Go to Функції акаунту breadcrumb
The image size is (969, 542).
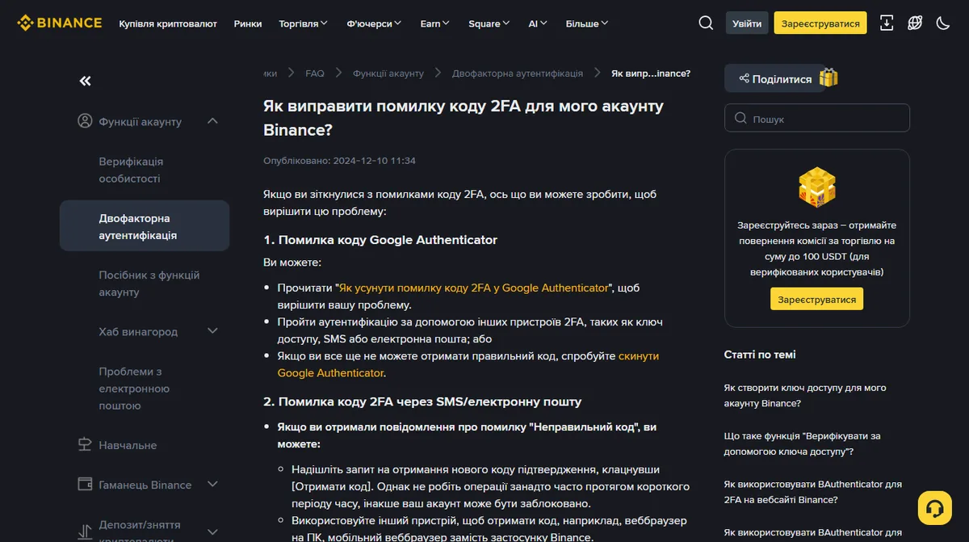click(388, 73)
